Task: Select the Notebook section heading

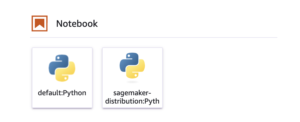Action: 77,24
